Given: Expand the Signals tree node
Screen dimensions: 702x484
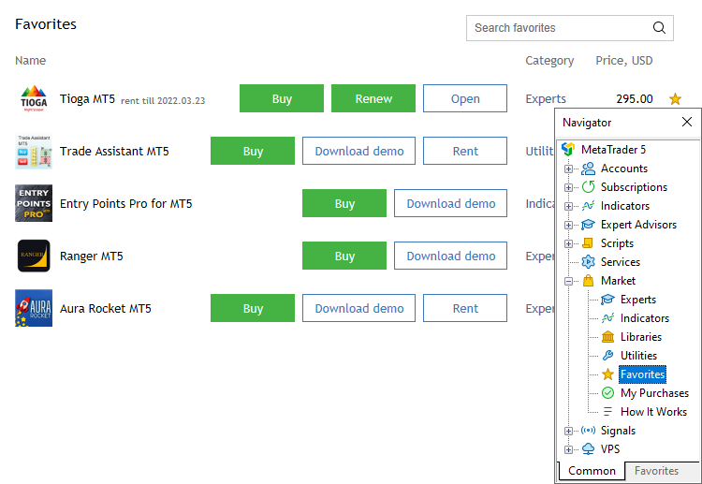Looking at the screenshot, I should 568,432.
